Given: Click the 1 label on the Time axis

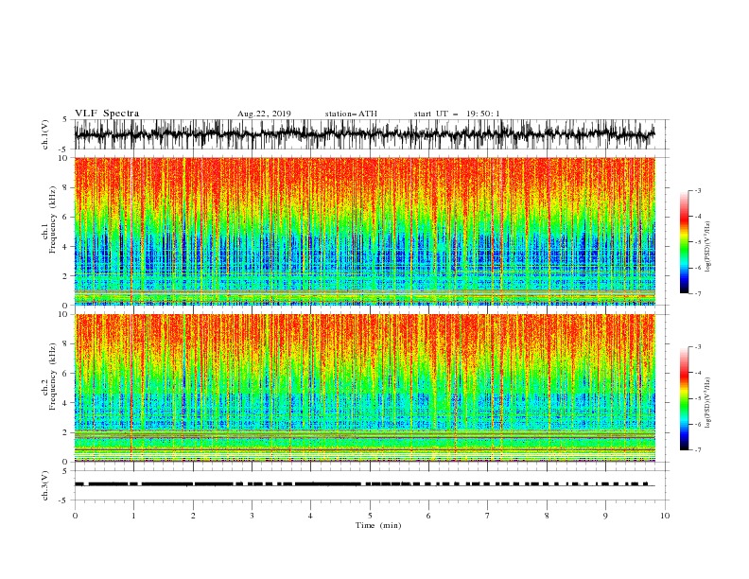Looking at the screenshot, I should coord(133,516).
